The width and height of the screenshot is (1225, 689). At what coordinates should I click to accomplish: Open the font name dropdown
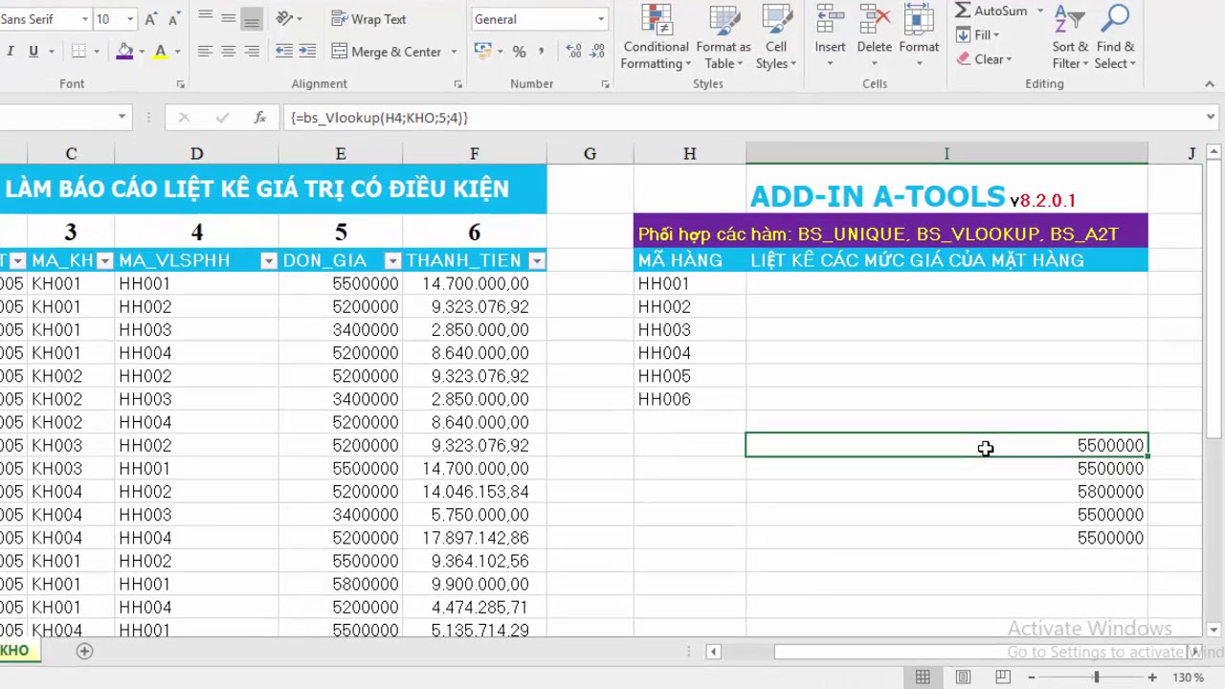click(84, 19)
